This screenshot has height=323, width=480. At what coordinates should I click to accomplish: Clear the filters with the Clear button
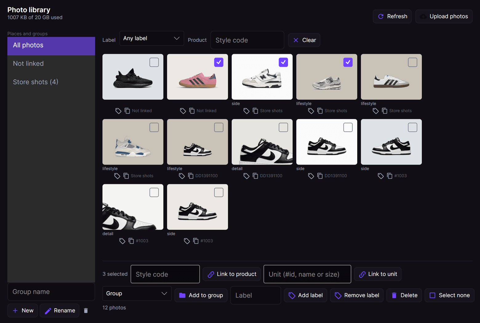point(304,40)
